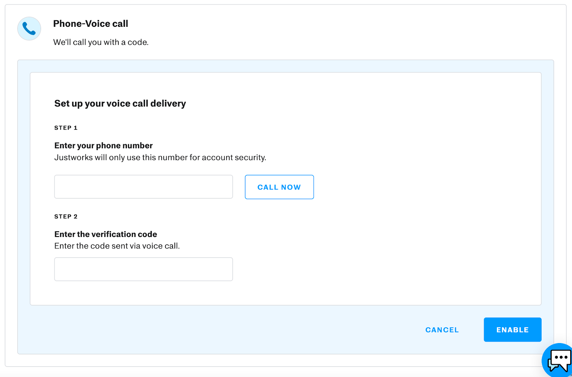The height and width of the screenshot is (377, 572).
Task: Click the "Enter the verification code" label
Action: [x=105, y=234]
